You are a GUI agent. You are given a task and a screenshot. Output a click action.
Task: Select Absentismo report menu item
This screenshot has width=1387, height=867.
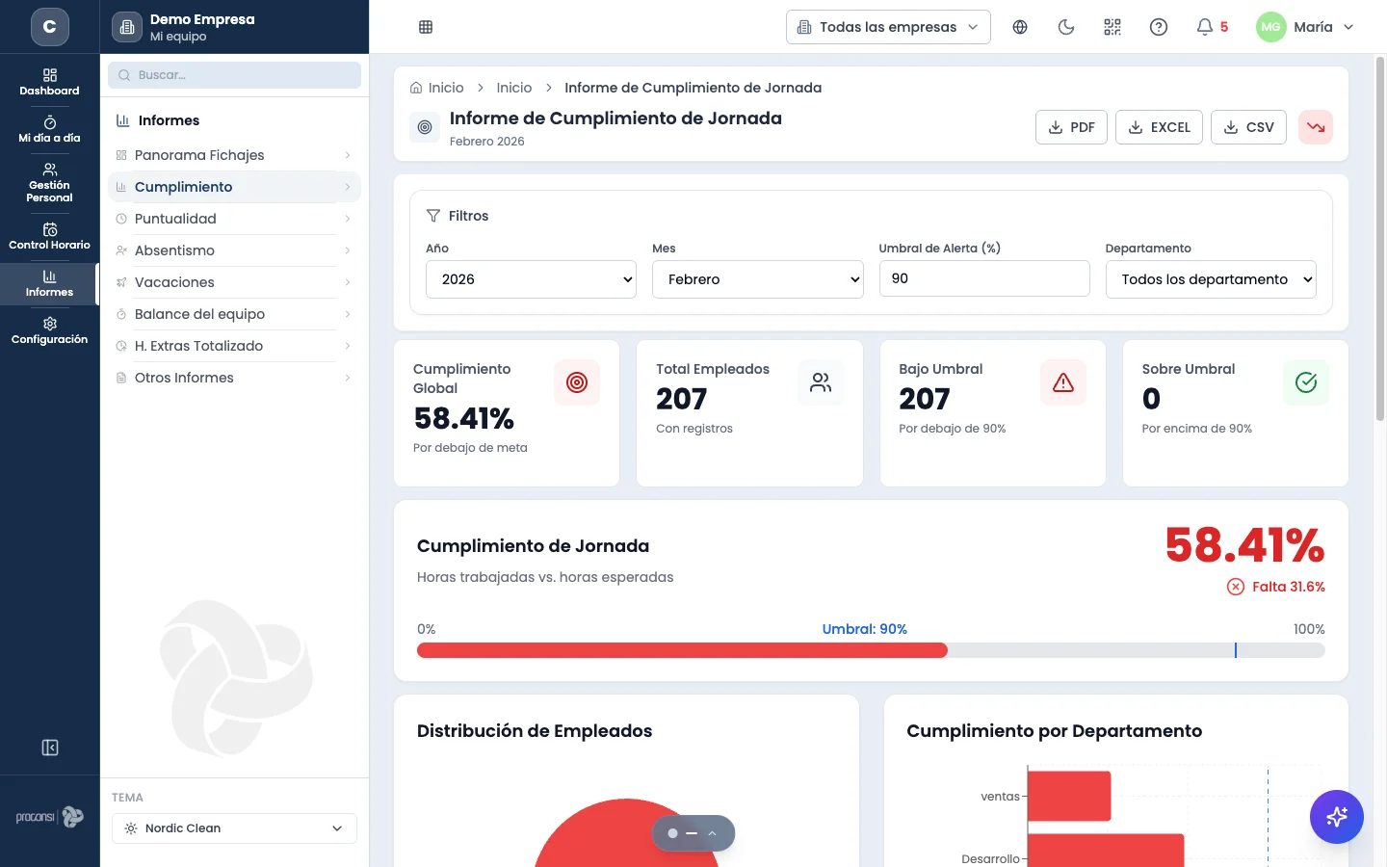click(234, 250)
